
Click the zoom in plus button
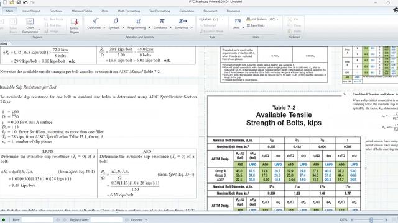click(x=386, y=220)
